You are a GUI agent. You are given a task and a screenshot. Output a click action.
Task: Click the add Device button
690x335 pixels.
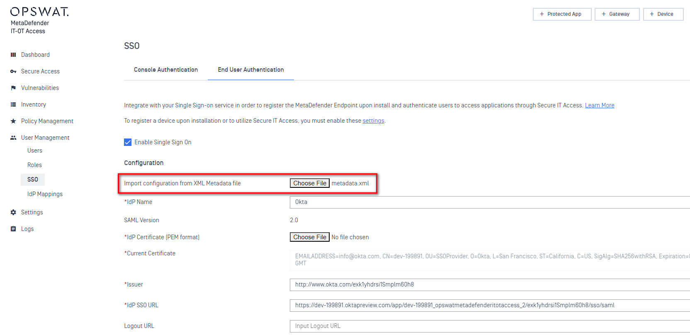tap(663, 14)
